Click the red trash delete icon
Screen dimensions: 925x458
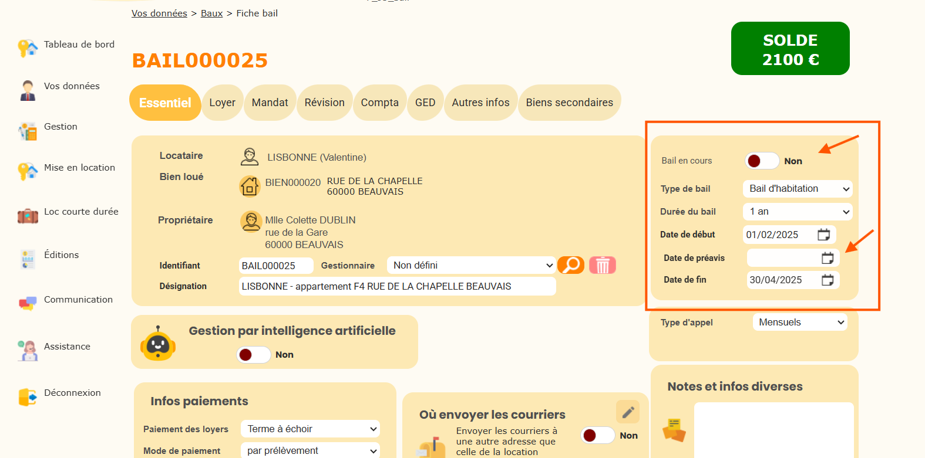pyautogui.click(x=602, y=266)
